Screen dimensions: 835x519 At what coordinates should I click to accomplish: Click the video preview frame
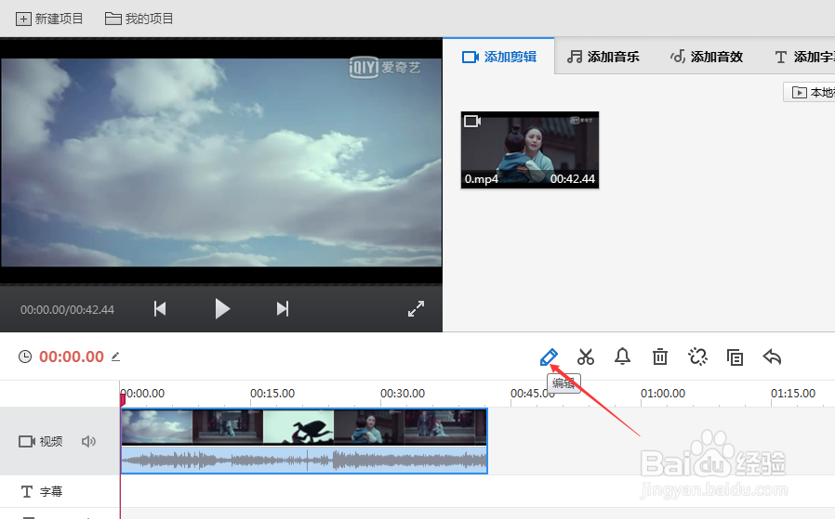click(221, 162)
